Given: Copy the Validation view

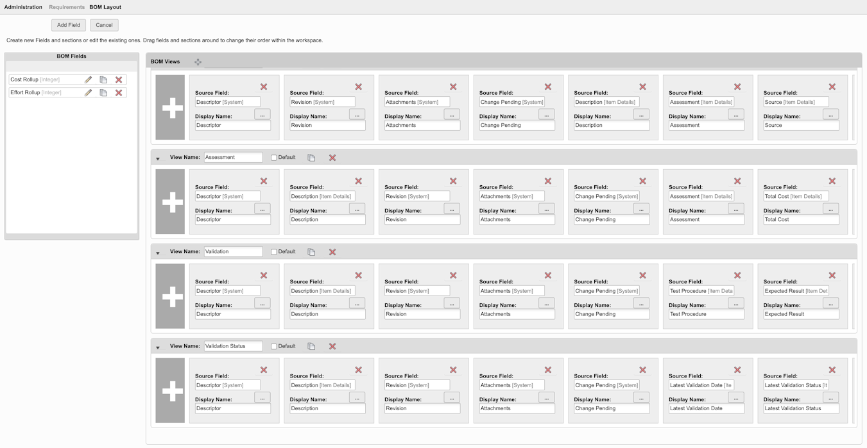Looking at the screenshot, I should click(x=311, y=252).
